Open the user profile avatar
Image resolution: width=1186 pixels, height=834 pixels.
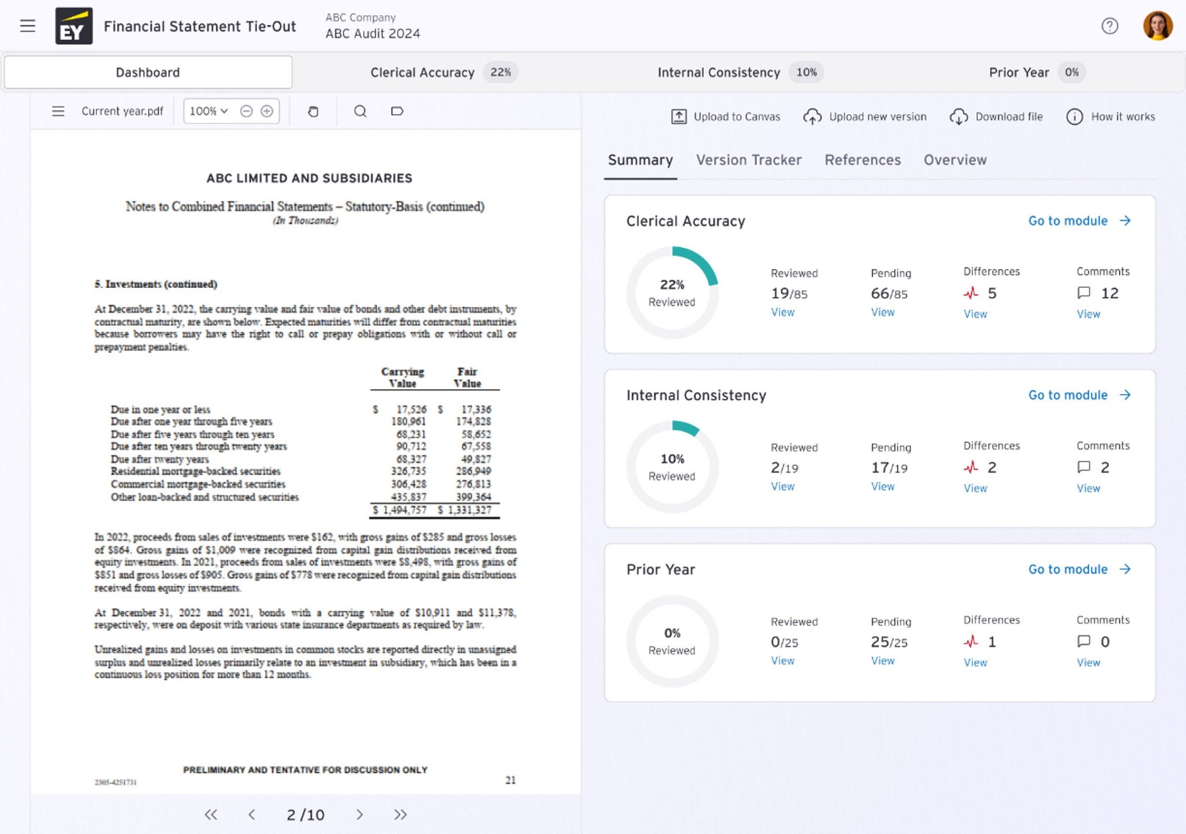[1157, 26]
